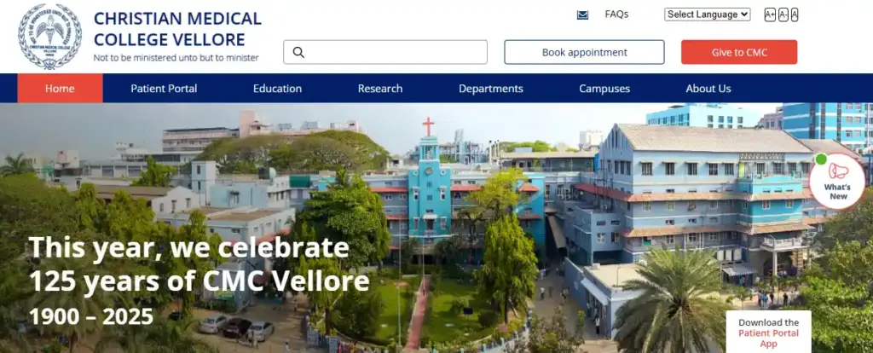Go to the Research menu item
The image size is (873, 353).
(380, 89)
